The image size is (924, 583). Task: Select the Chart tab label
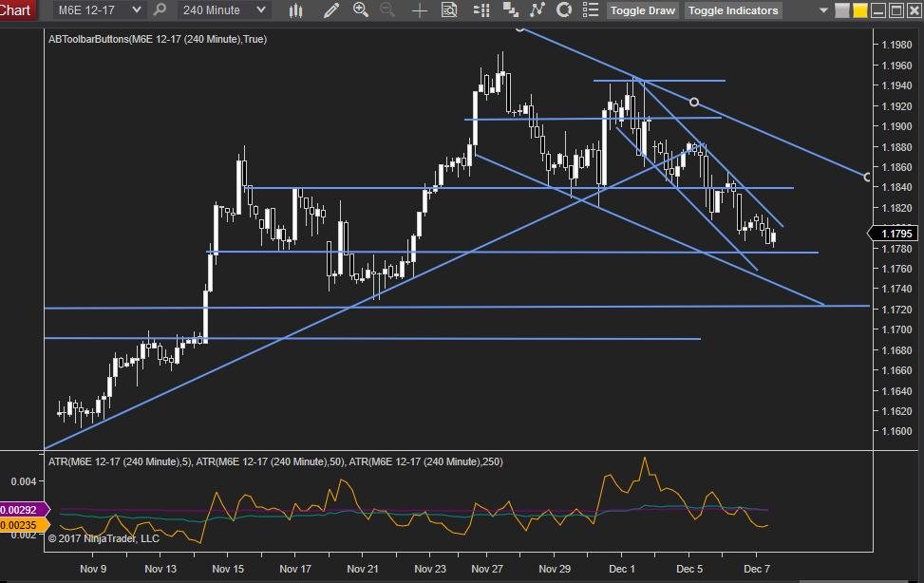pos(16,10)
